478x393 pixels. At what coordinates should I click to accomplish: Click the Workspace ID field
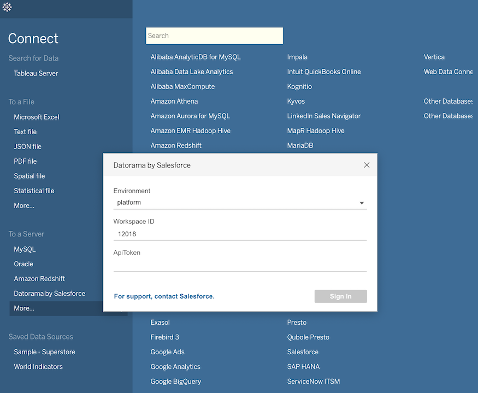click(240, 234)
